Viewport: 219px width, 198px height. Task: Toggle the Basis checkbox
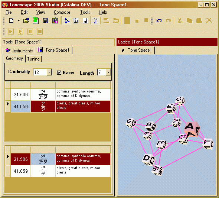(x=59, y=73)
